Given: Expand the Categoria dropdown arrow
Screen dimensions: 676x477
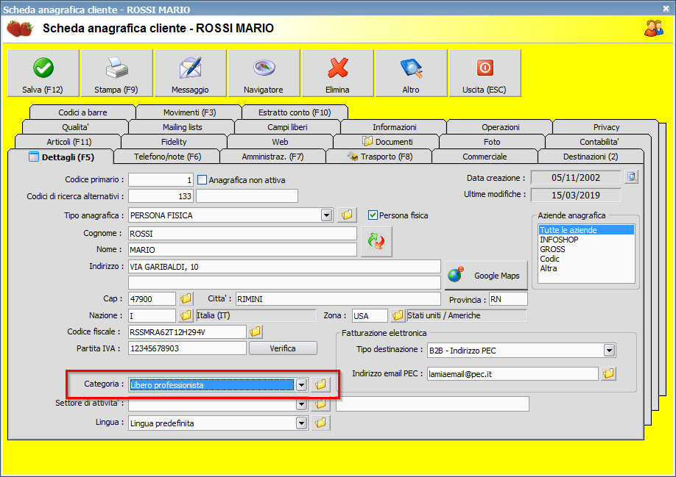Looking at the screenshot, I should point(302,385).
